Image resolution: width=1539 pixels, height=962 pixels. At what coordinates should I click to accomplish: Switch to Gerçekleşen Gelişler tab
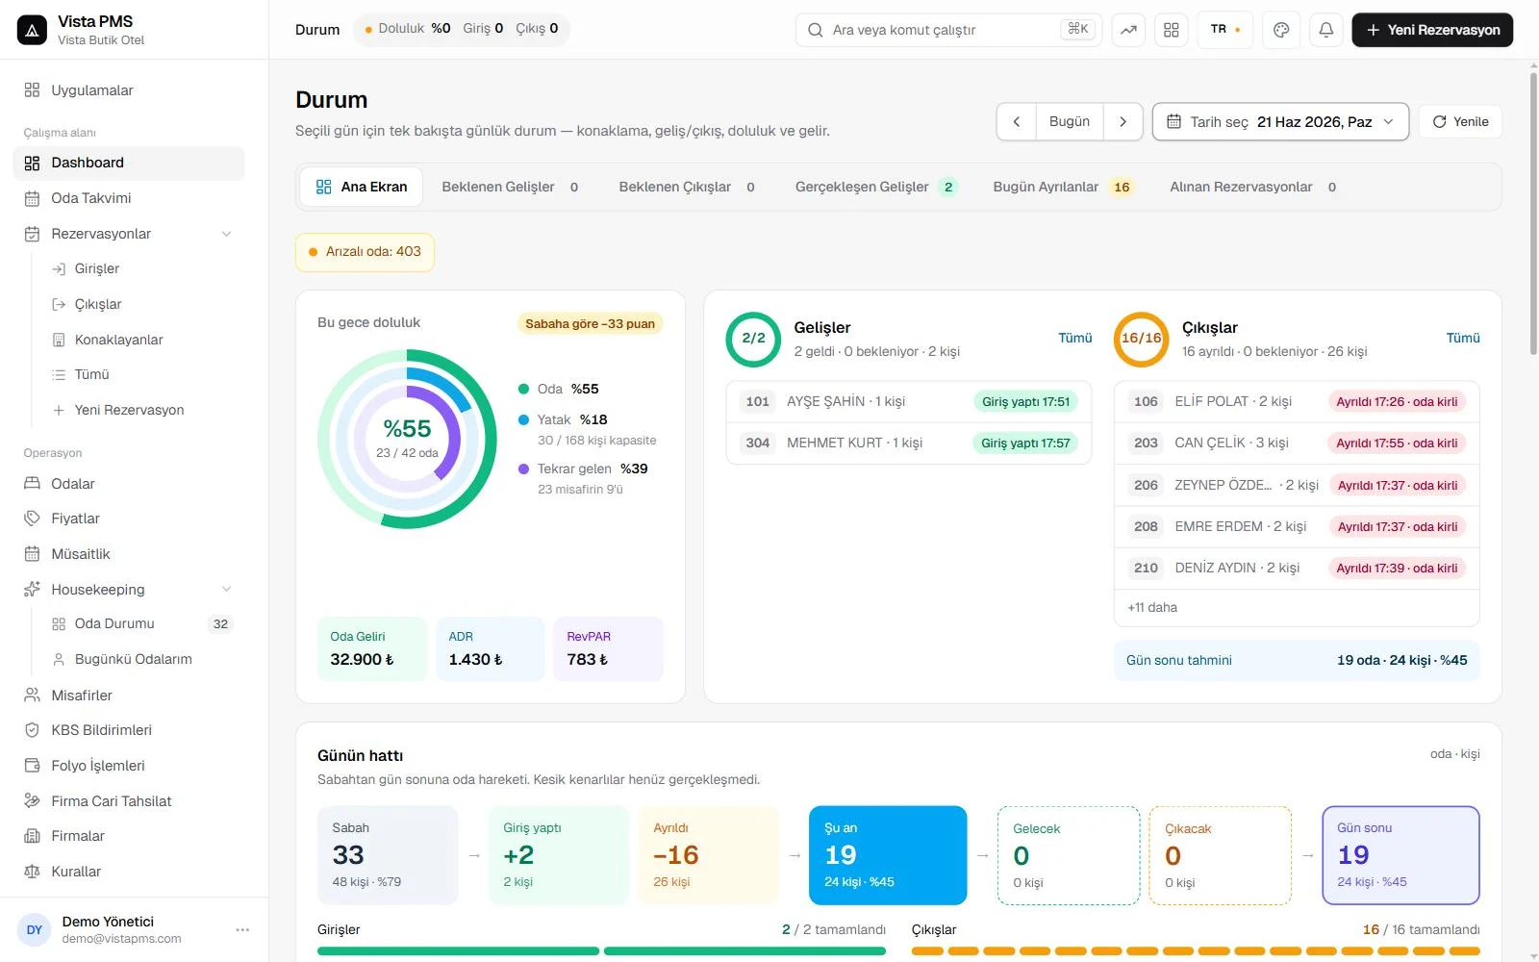(x=875, y=187)
